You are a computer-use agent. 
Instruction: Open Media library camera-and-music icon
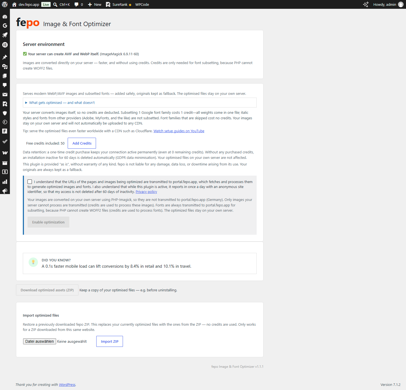click(x=5, y=67)
